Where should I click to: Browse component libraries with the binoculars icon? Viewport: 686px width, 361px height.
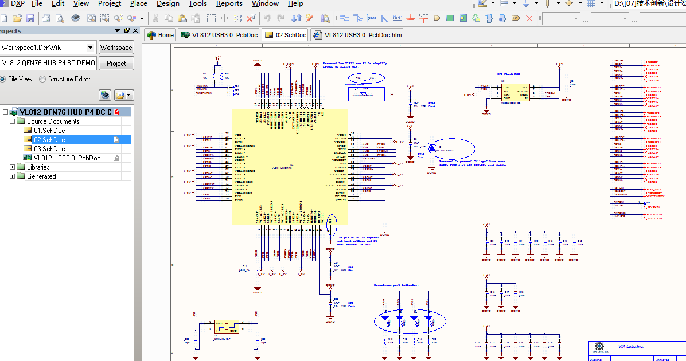[x=325, y=18]
